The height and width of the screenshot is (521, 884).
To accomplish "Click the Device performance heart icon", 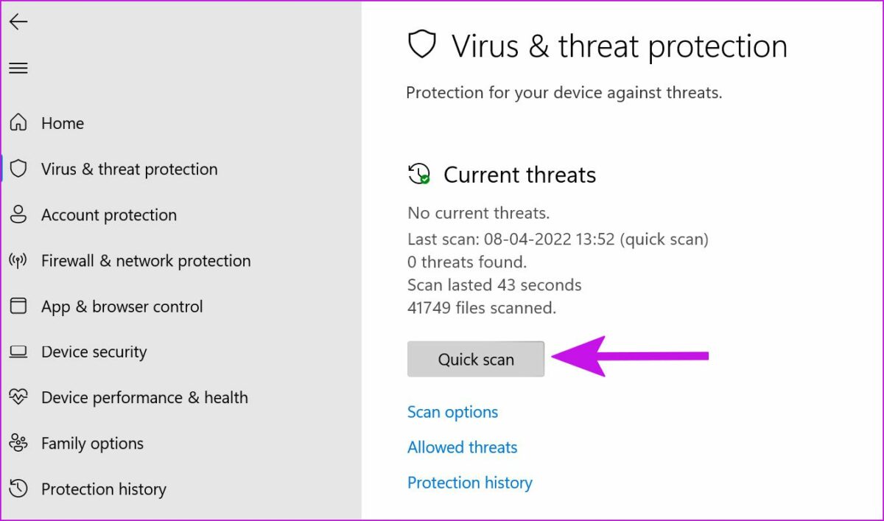I will (18, 397).
